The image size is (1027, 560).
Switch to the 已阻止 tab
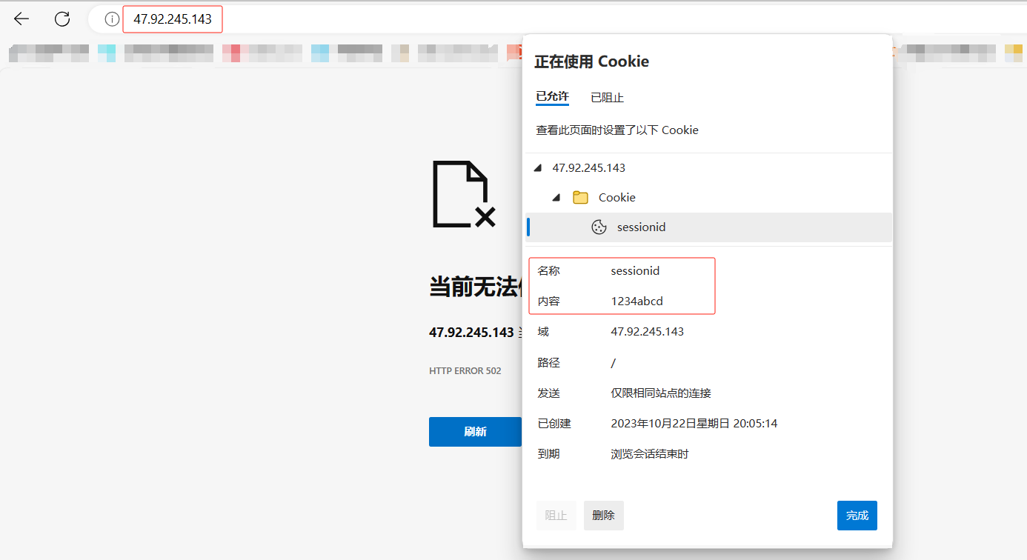tap(607, 98)
